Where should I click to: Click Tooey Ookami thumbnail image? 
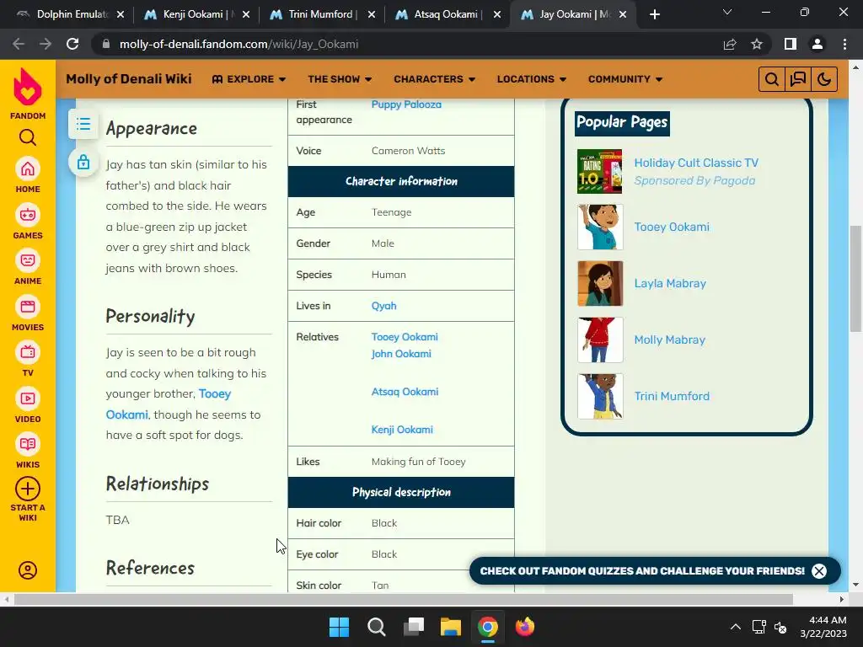tap(600, 227)
